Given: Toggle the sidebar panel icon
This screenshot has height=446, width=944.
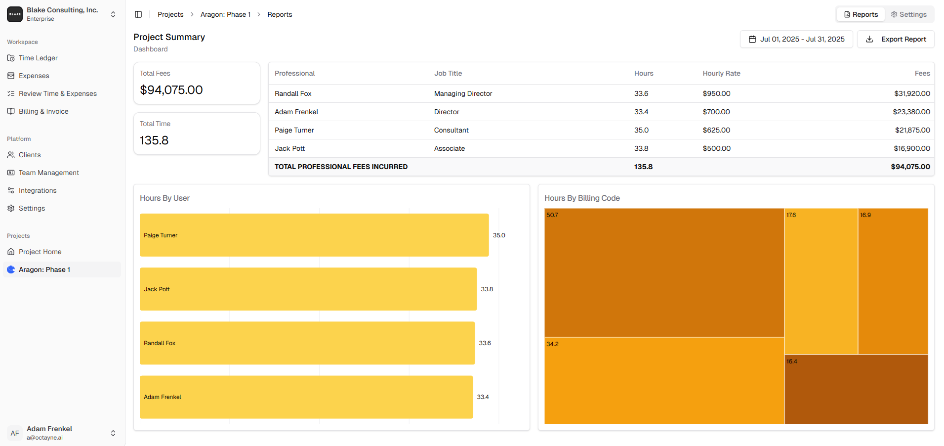Looking at the screenshot, I should click(138, 14).
